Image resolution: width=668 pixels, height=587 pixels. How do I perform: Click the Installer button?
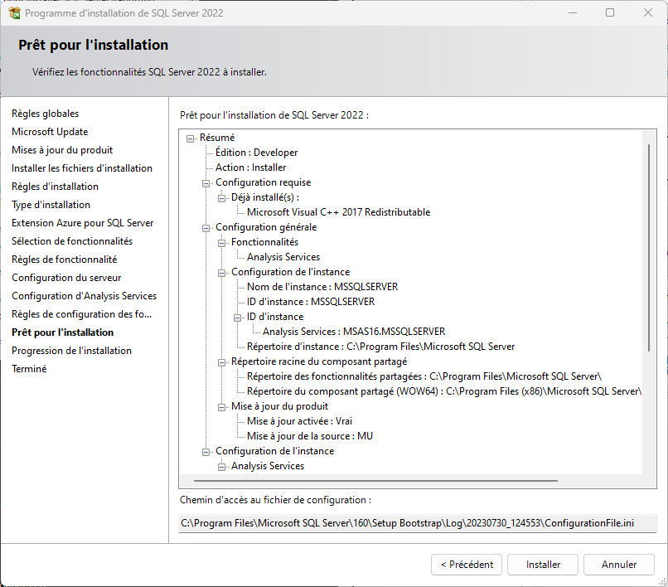pyautogui.click(x=543, y=565)
